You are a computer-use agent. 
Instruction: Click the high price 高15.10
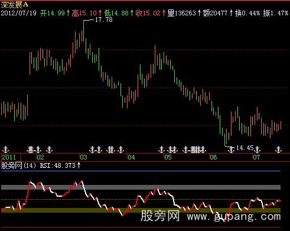pyautogui.click(x=84, y=13)
